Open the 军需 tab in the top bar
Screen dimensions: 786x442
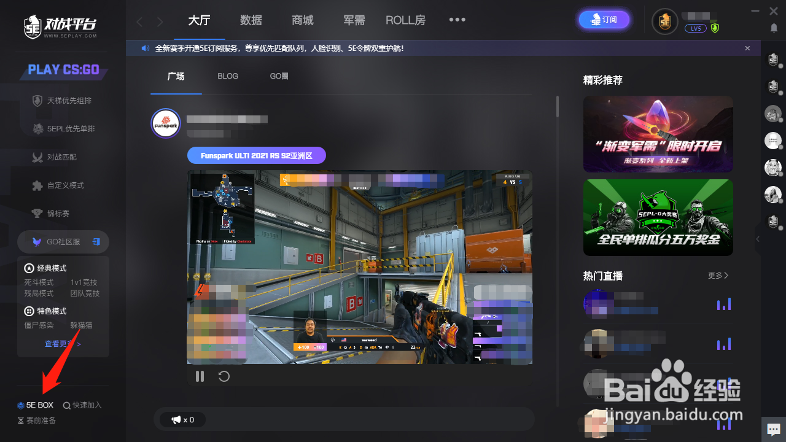pos(354,20)
